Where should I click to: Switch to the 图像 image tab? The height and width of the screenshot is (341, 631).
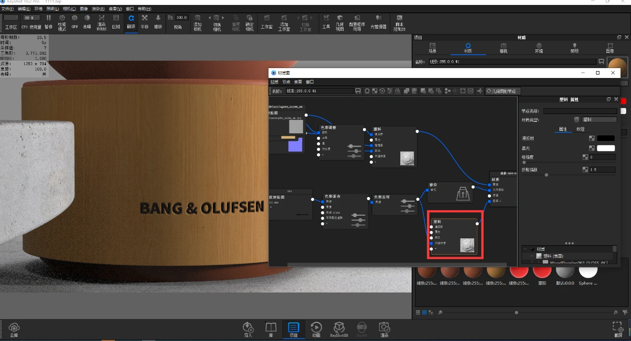coord(610,48)
